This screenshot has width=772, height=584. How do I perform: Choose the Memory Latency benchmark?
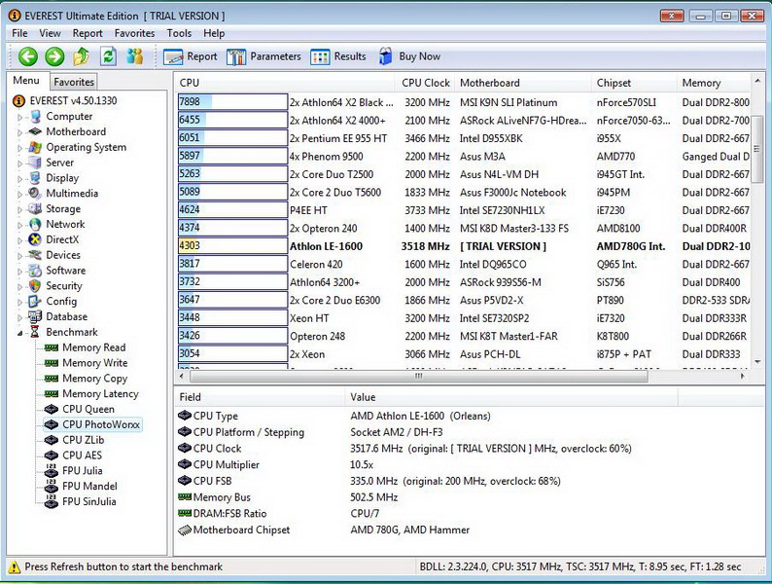pyautogui.click(x=100, y=394)
